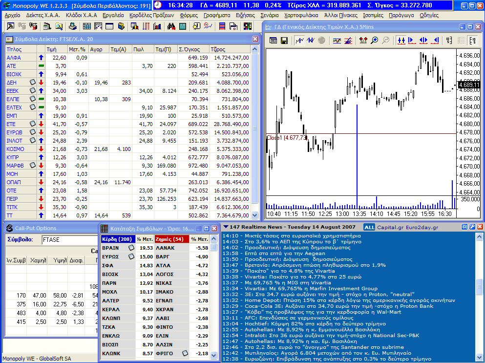Select ΒΡΑΙΝ in the gainers ranking

110,248
